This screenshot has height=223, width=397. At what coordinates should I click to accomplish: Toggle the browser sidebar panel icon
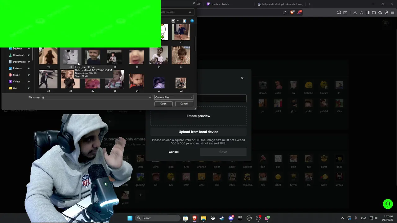coord(368,12)
